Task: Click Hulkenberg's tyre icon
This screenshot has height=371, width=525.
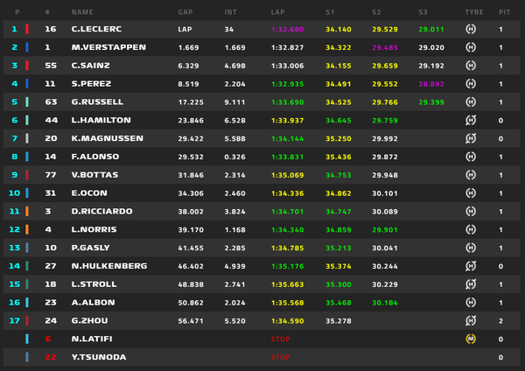Action: tap(471, 266)
